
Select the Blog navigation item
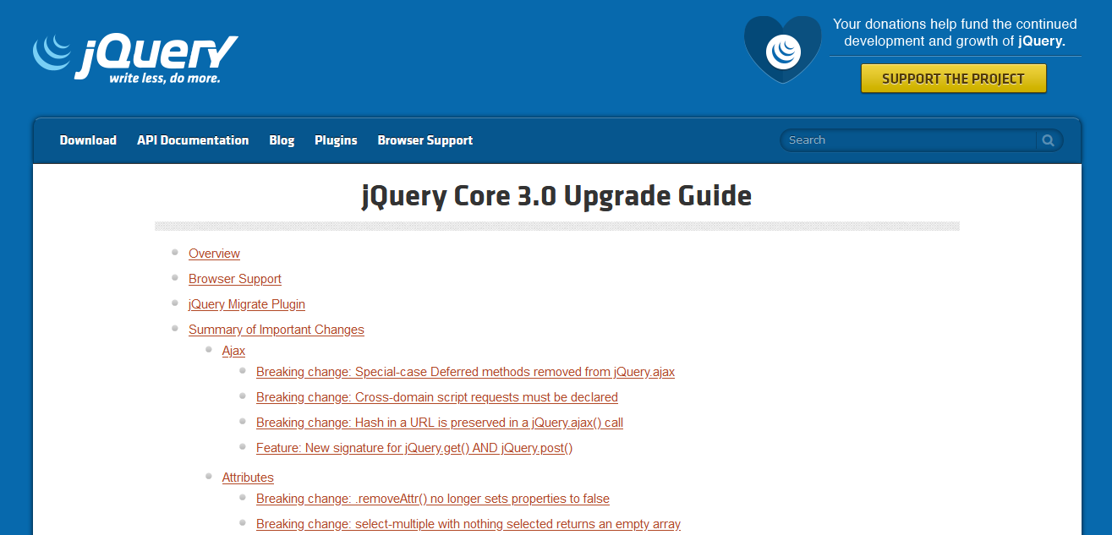tap(282, 140)
